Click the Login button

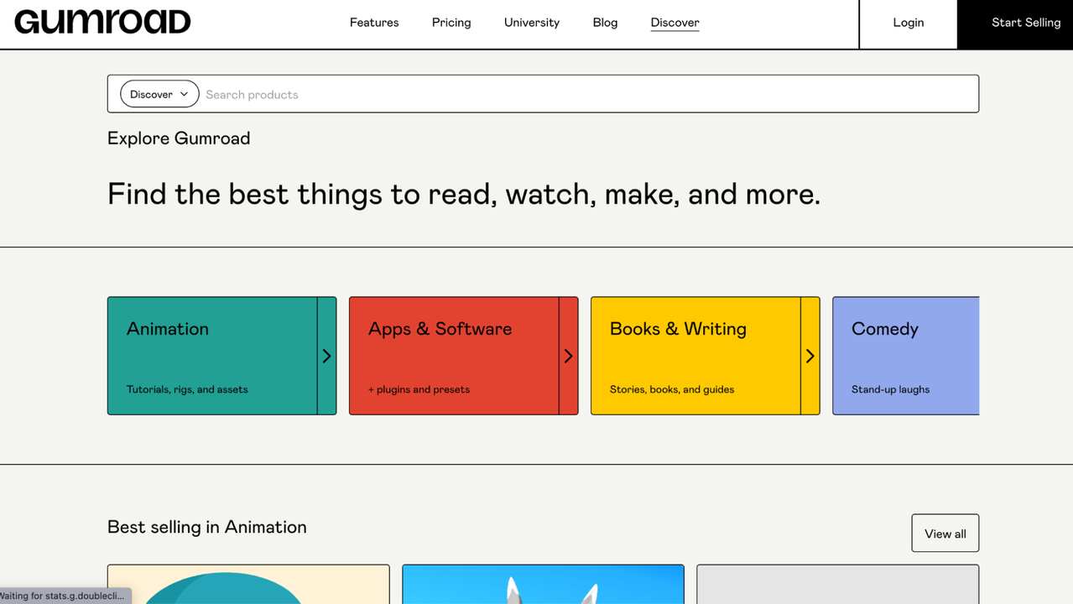click(908, 23)
